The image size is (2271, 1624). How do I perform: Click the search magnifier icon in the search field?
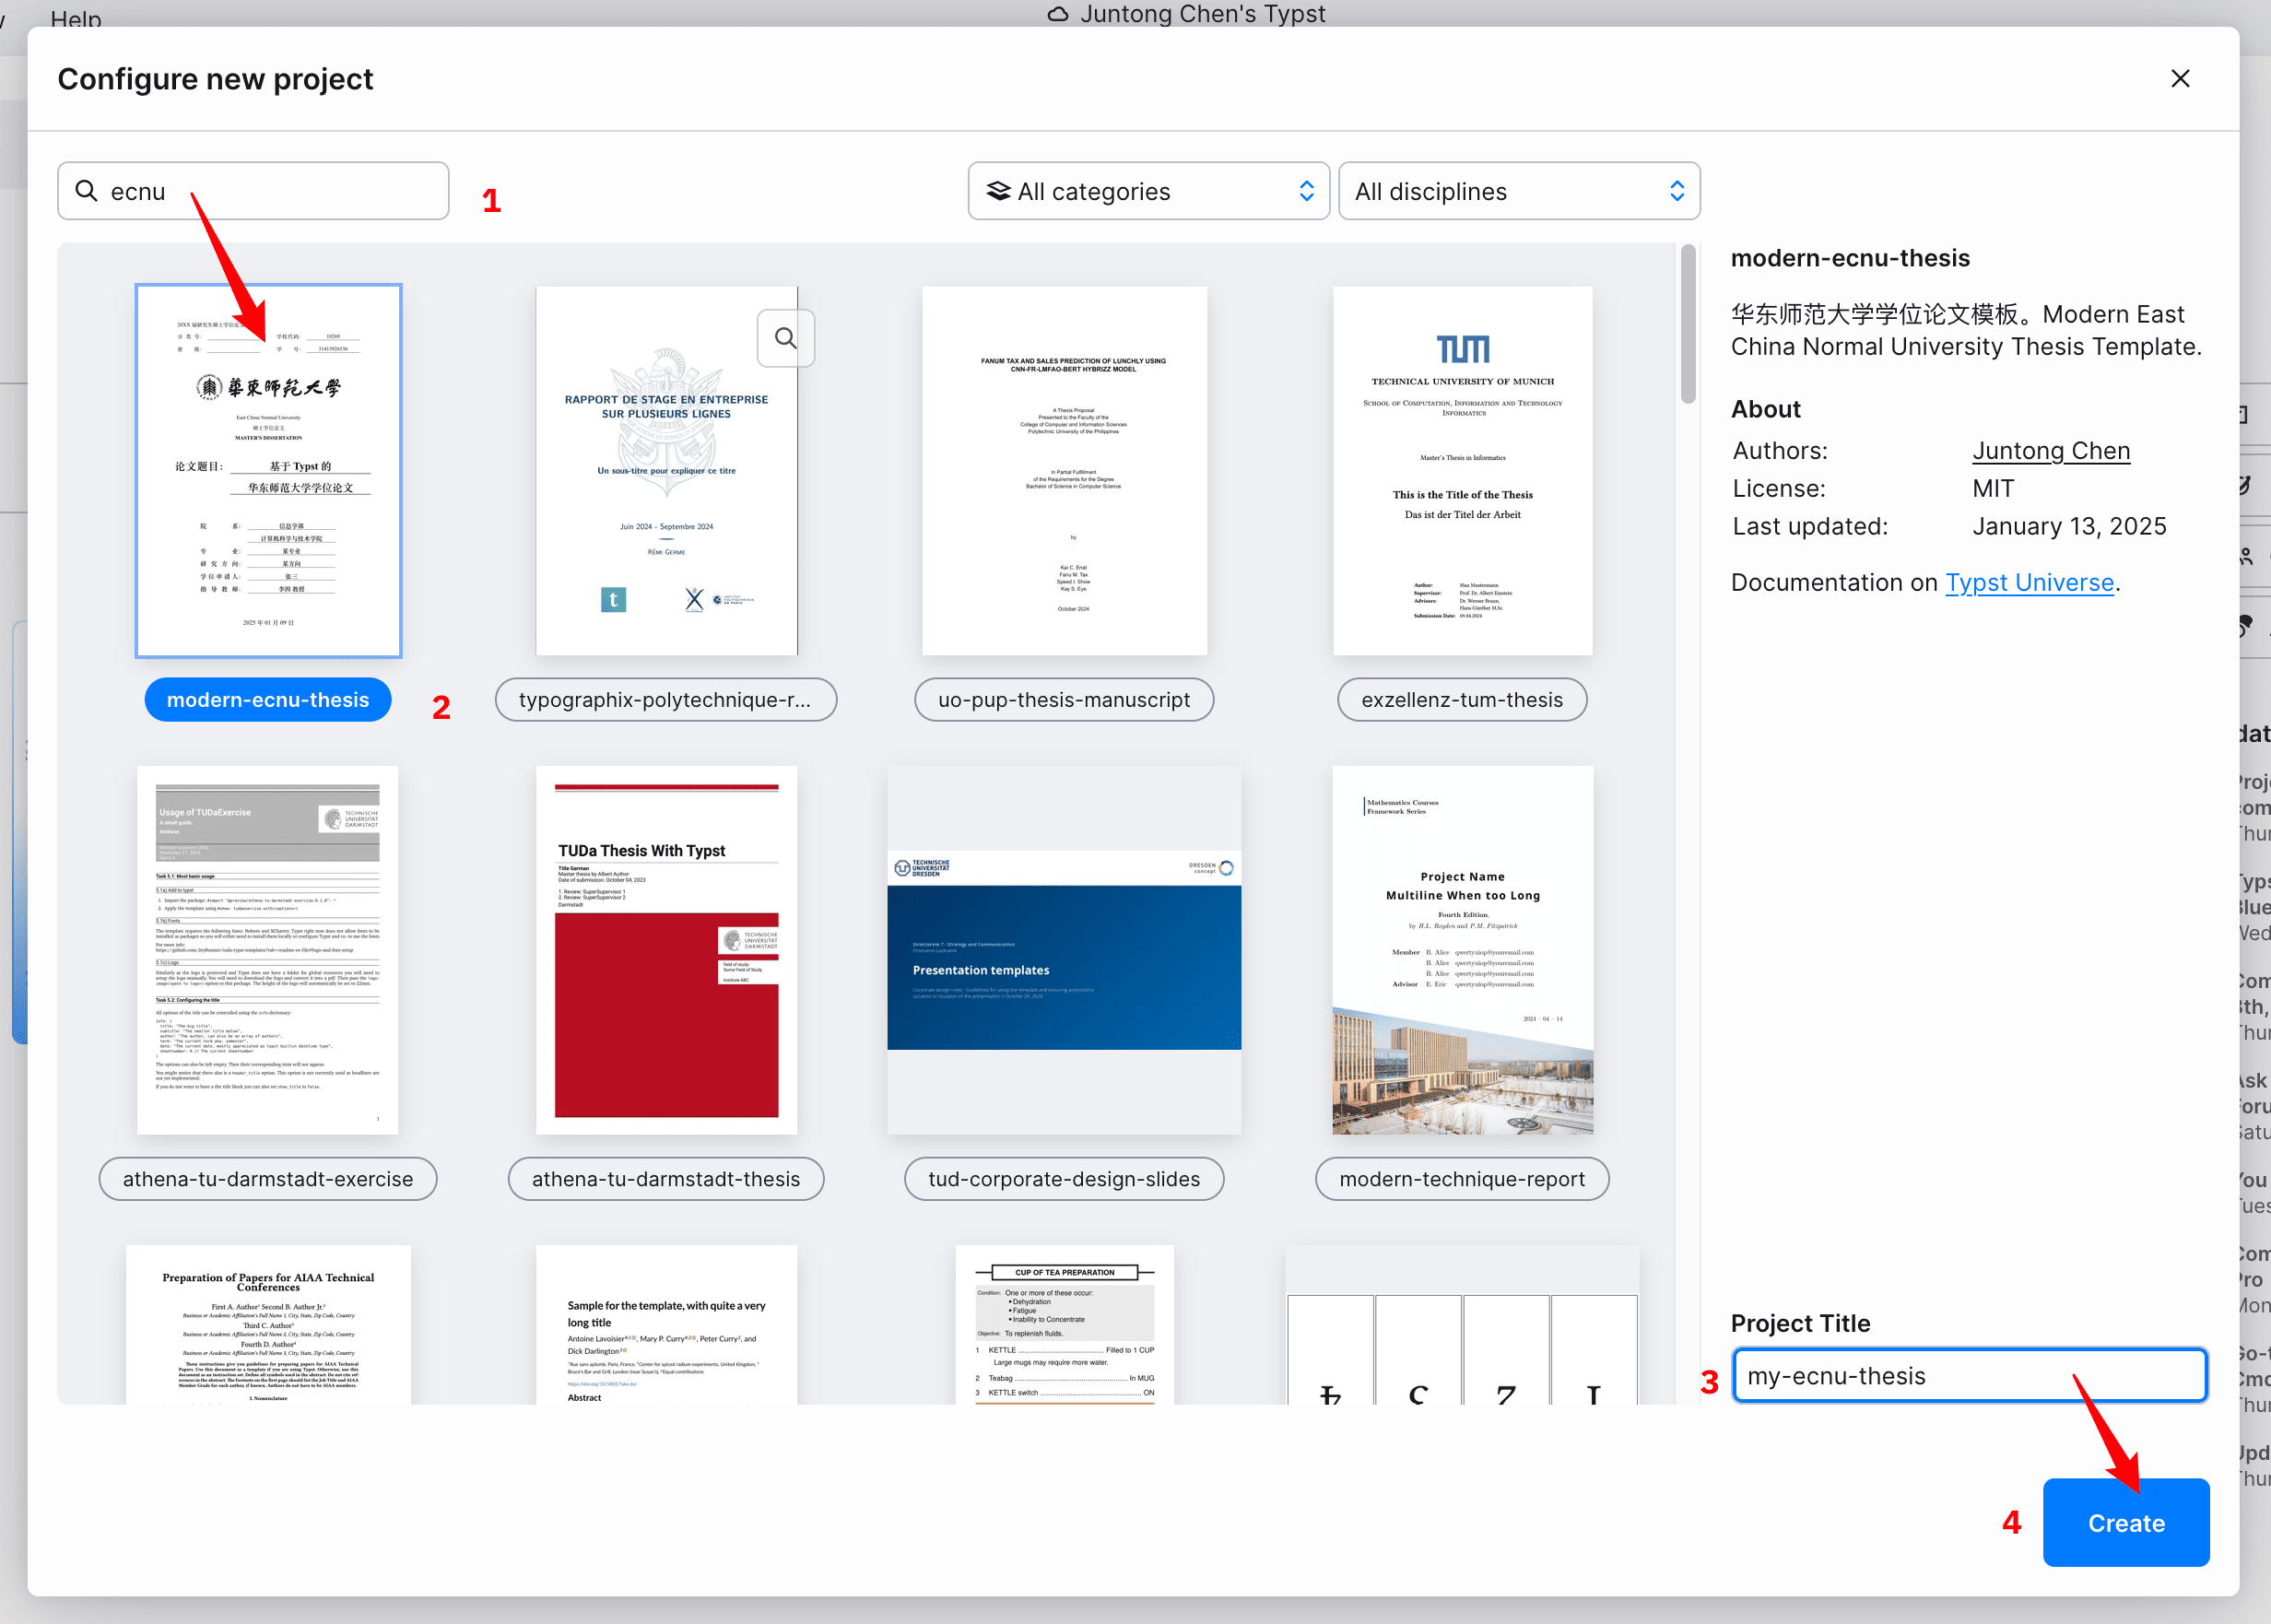click(87, 191)
